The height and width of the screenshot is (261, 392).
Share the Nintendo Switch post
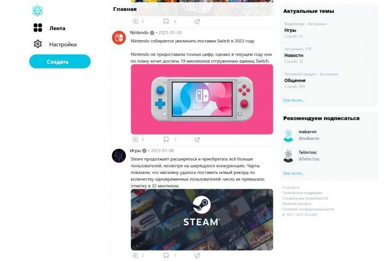tap(197, 140)
